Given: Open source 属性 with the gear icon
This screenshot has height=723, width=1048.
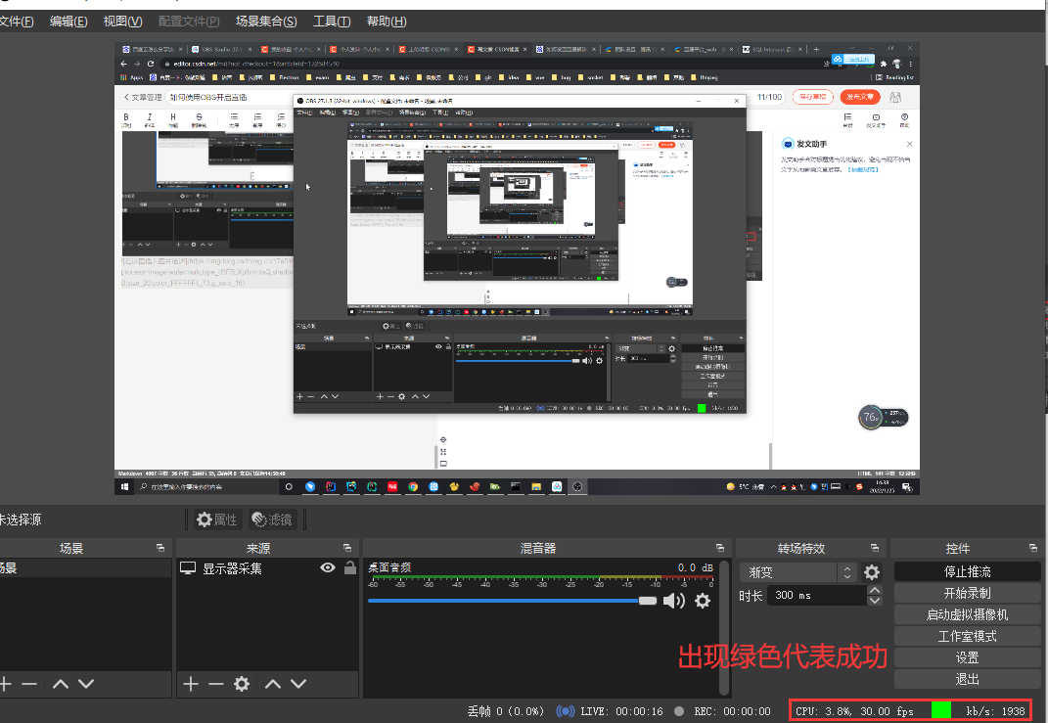Looking at the screenshot, I should (x=216, y=520).
